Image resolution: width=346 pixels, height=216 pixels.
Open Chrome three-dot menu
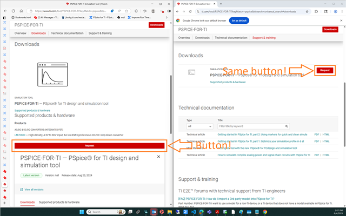tap(343, 11)
